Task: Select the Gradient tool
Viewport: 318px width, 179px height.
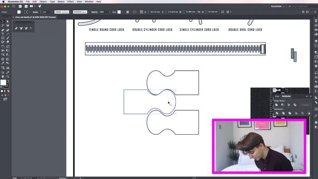Action: click(x=8, y=59)
